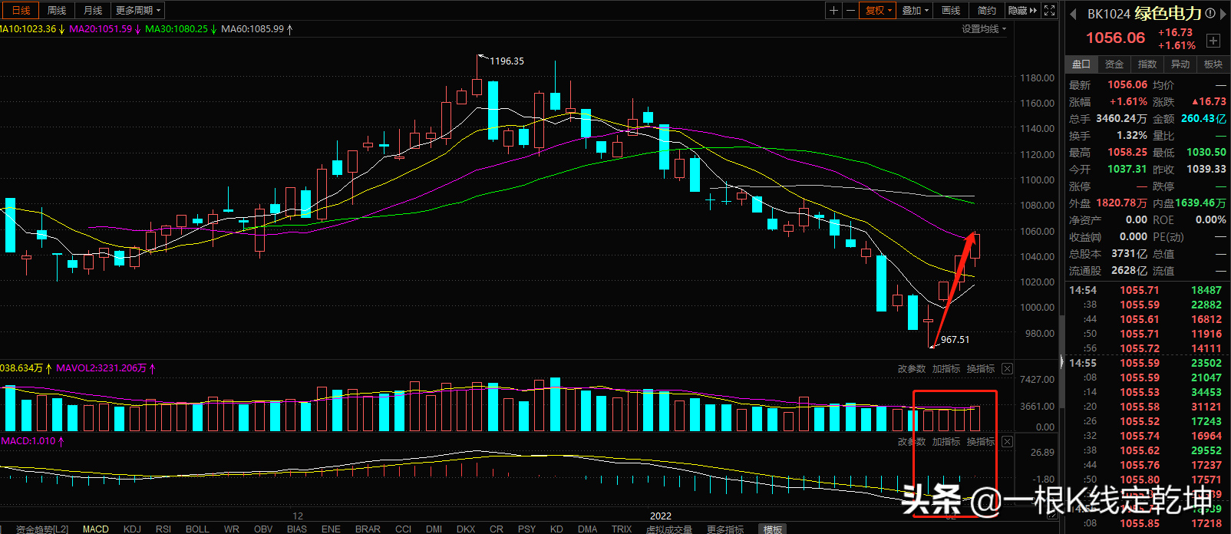The height and width of the screenshot is (534, 1231).
Task: Open the 资金 tab
Action: pyautogui.click(x=1114, y=64)
